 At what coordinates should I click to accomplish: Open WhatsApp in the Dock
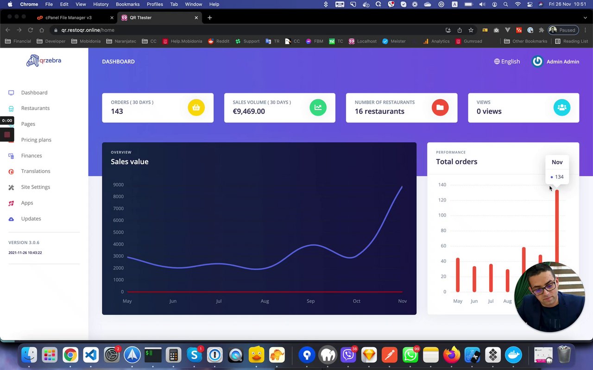point(410,355)
